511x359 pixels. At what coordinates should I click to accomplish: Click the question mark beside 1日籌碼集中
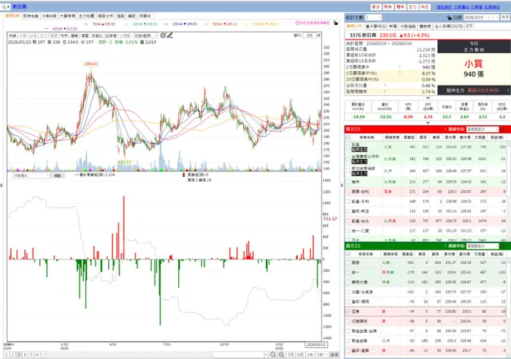(400, 67)
